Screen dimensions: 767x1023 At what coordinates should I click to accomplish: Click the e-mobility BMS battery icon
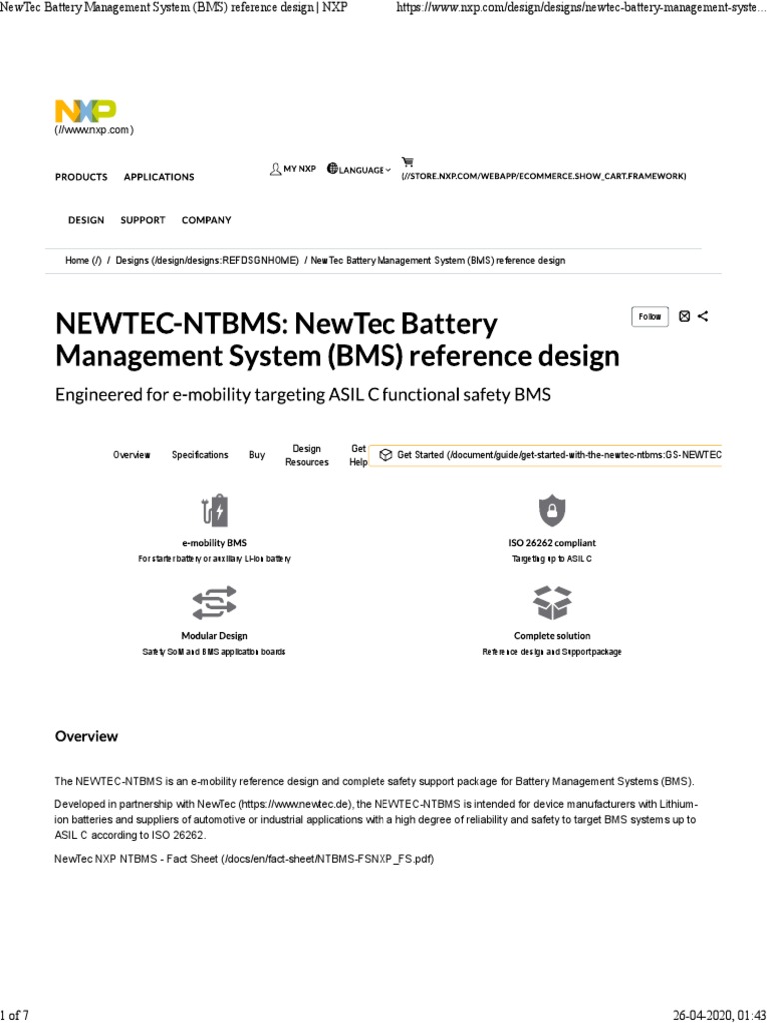pos(215,511)
